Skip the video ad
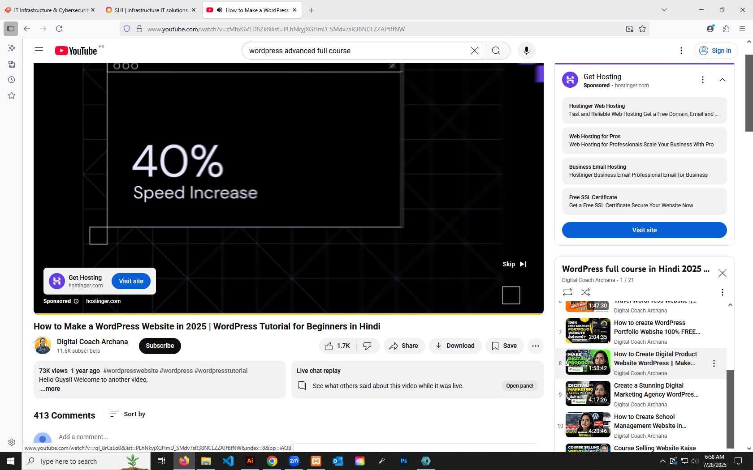Image resolution: width=753 pixels, height=470 pixels. tap(515, 264)
